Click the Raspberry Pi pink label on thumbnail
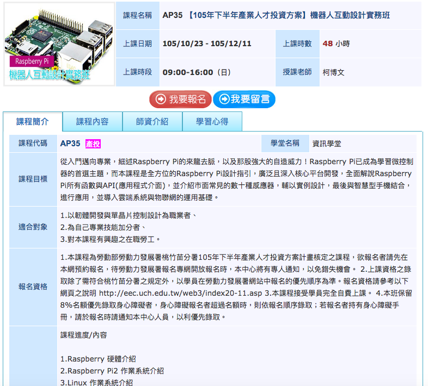 coord(32,61)
